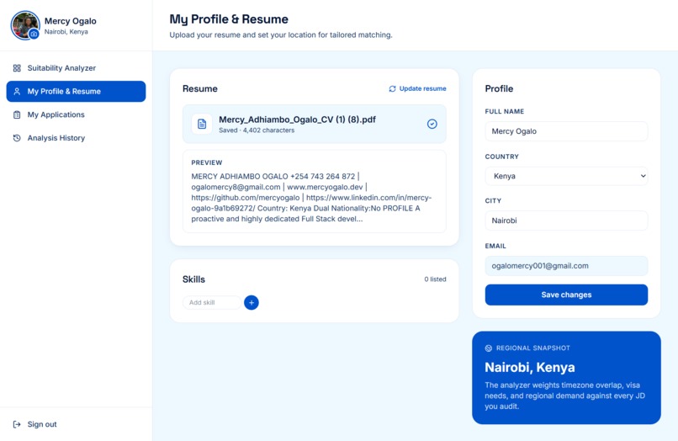Screen dimensions: 678x441
Task: Click the 'Saved · 4,402 characters' text
Action: pyautogui.click(x=257, y=130)
